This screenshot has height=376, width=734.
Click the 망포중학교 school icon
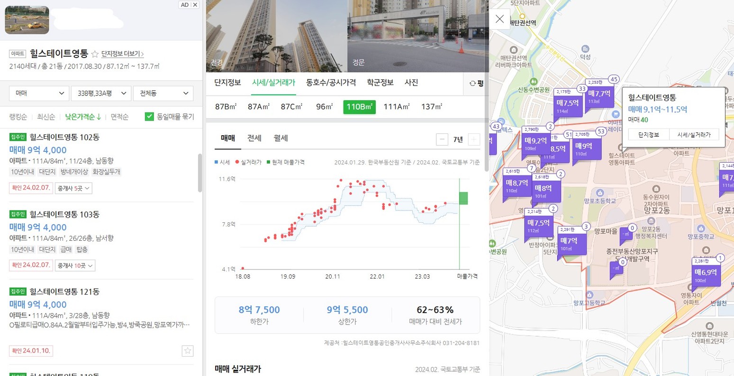click(x=701, y=229)
